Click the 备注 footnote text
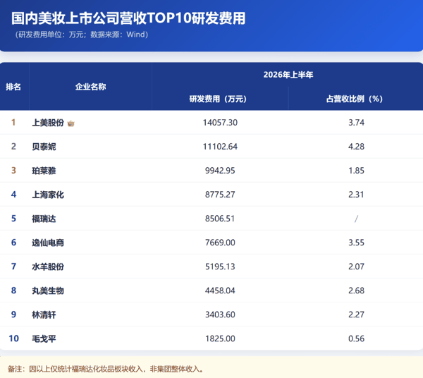Image resolution: width=423 pixels, height=378 pixels. (x=106, y=369)
